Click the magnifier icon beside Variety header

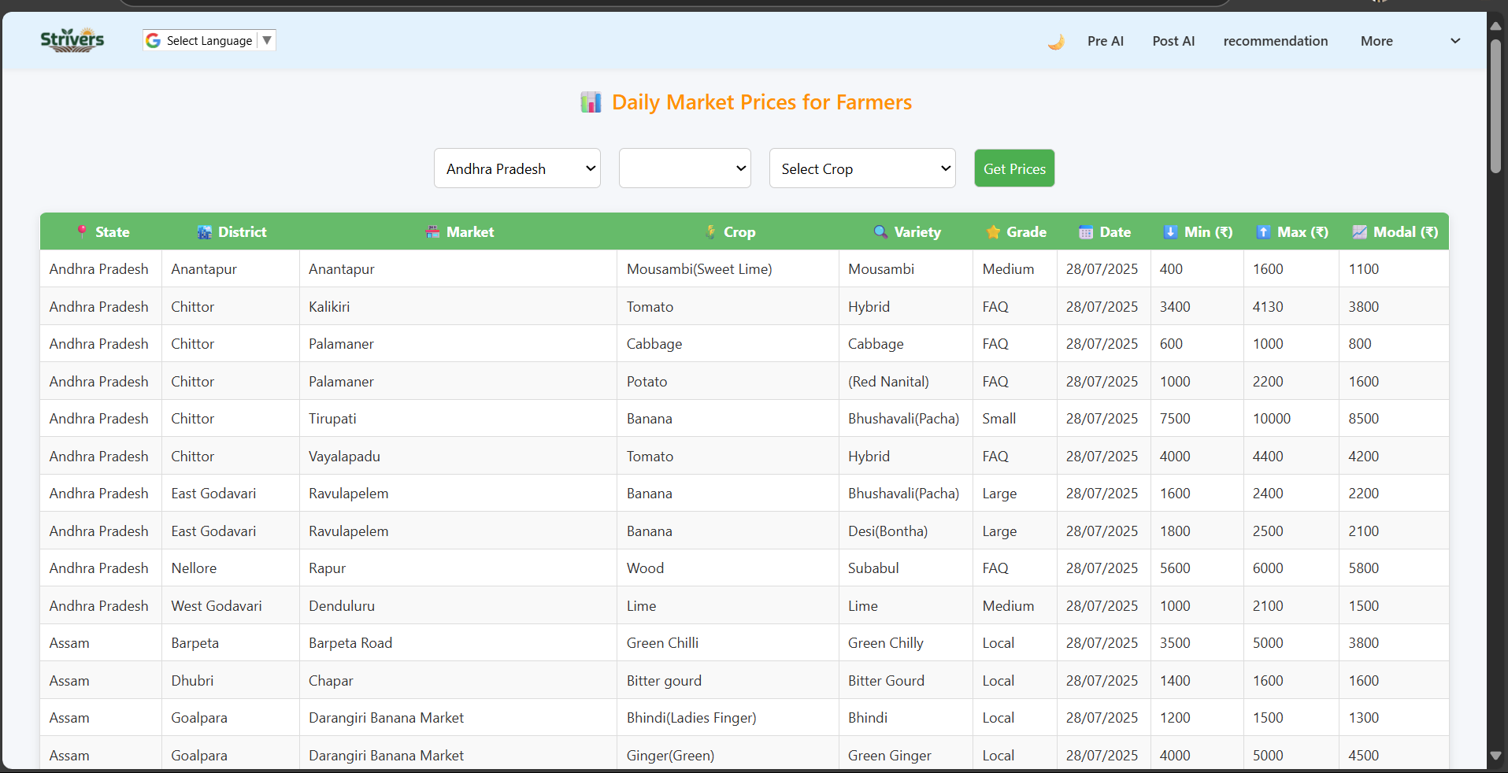click(x=880, y=232)
